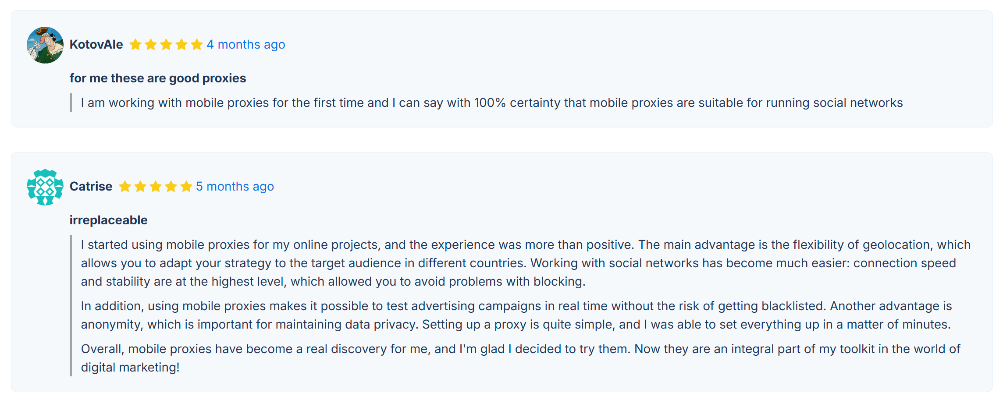Viewport: 1003px width, 400px height.
Task: Click KotovAle's profile avatar picture
Action: coord(45,45)
